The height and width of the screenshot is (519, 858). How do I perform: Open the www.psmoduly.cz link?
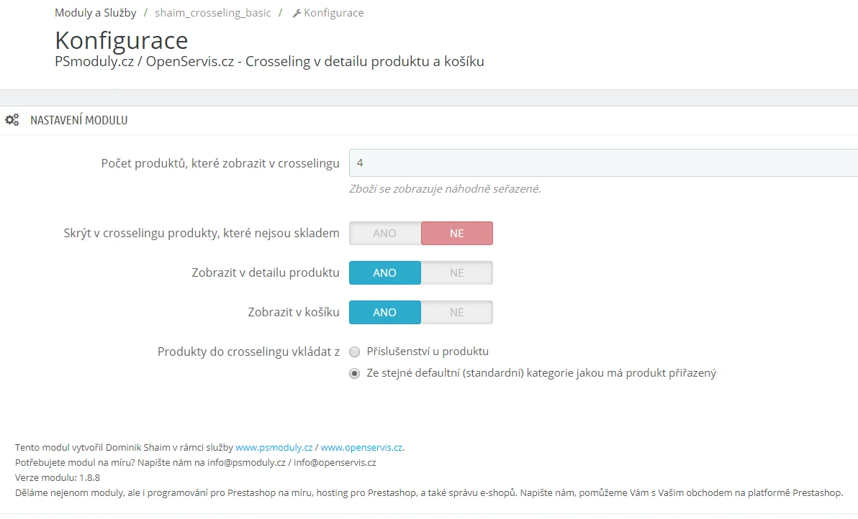(274, 447)
